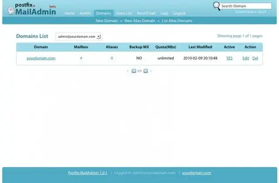
Task: Click the Backup MX column header
Action: tap(139, 47)
